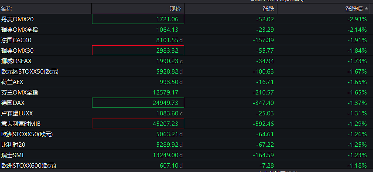The width and height of the screenshot is (373, 172).
Task: Click price 24949.73 of 德国DAX
Action: [x=166, y=103]
